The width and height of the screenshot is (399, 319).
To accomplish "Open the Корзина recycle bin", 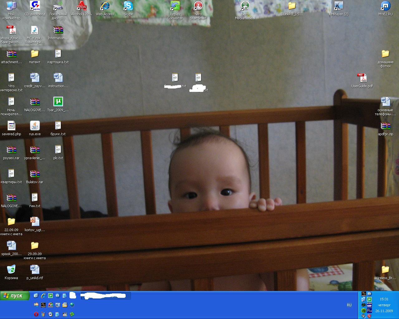I will [x=12, y=269].
